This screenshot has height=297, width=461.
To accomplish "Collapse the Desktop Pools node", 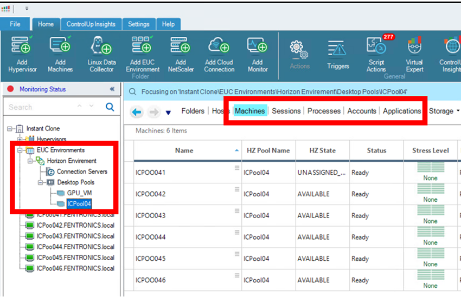I will tap(40, 182).
